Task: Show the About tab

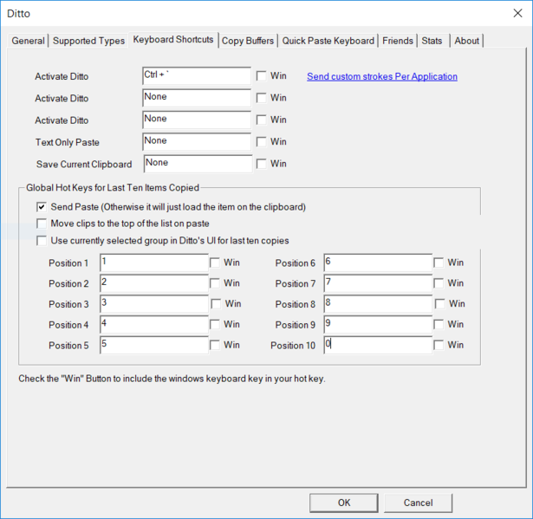Action: (x=467, y=41)
